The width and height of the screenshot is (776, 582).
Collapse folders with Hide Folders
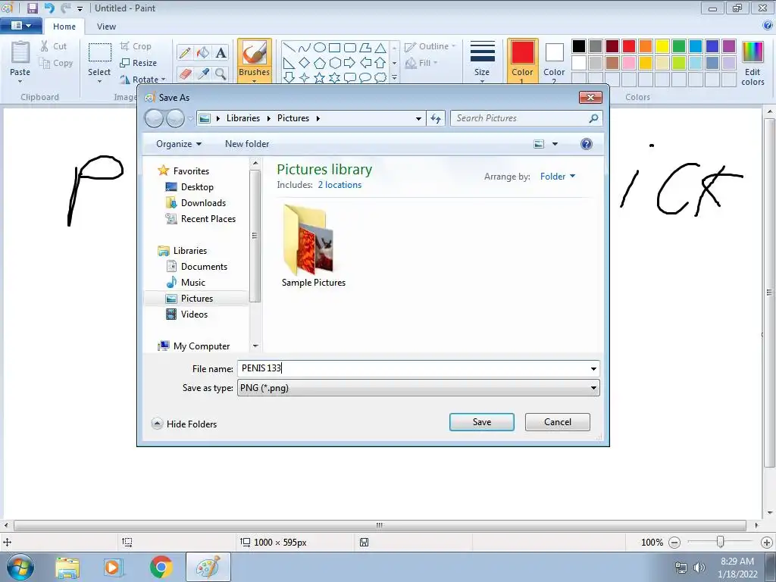pyautogui.click(x=185, y=424)
